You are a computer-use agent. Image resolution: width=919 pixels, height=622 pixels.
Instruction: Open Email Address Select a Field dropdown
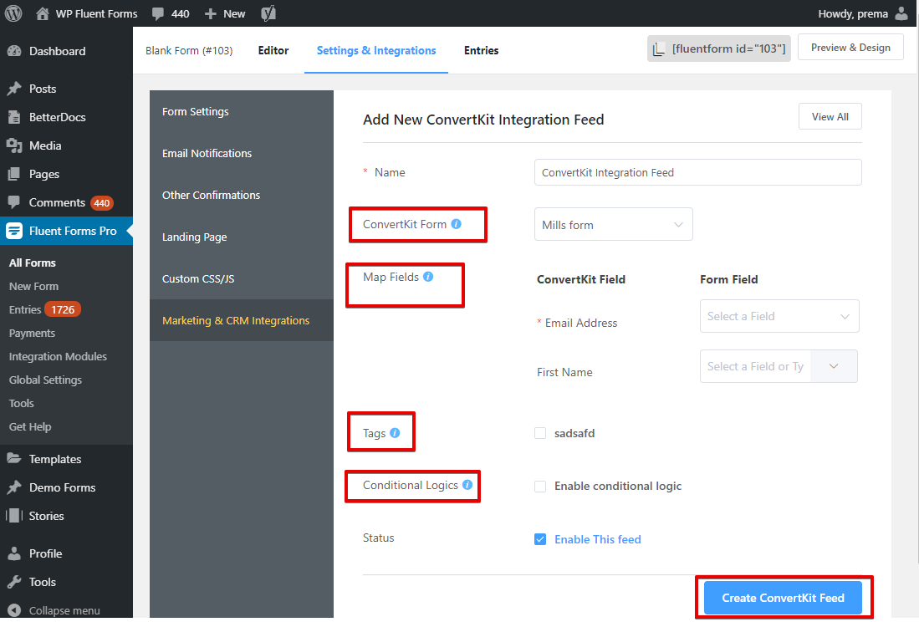tap(779, 316)
